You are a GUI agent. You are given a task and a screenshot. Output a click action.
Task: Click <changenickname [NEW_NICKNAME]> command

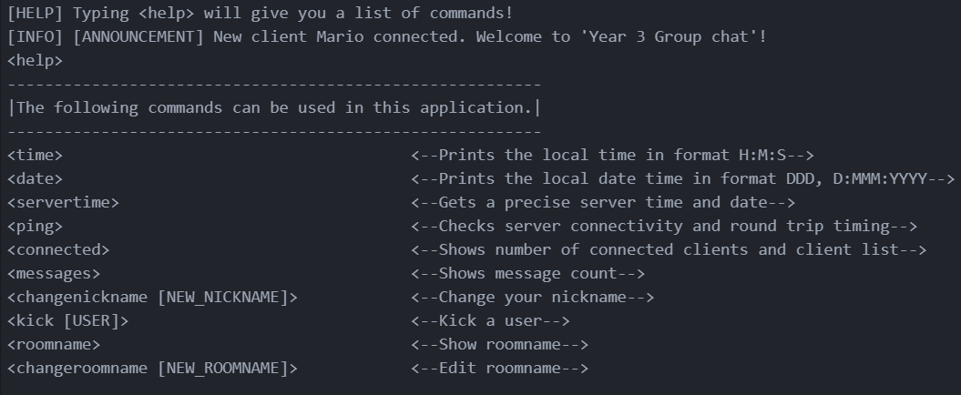coord(153,297)
